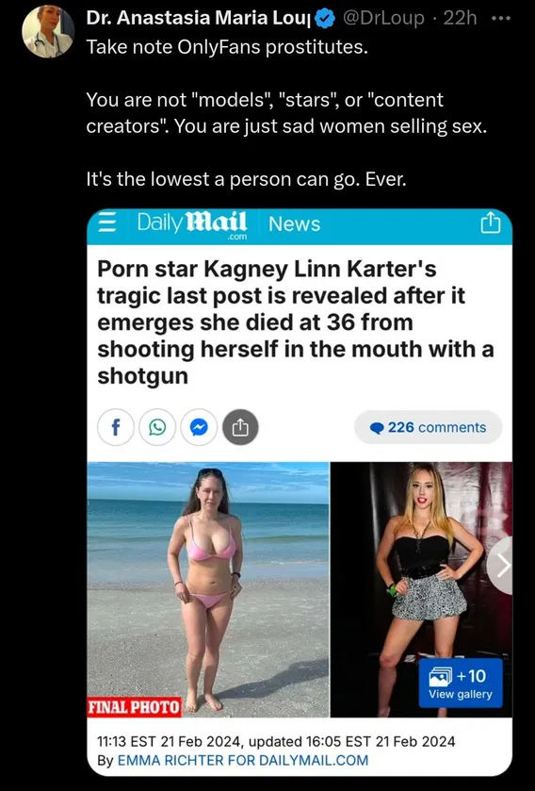535x791 pixels.
Task: Advance gallery with the right chevron arrow
Action: click(x=500, y=566)
